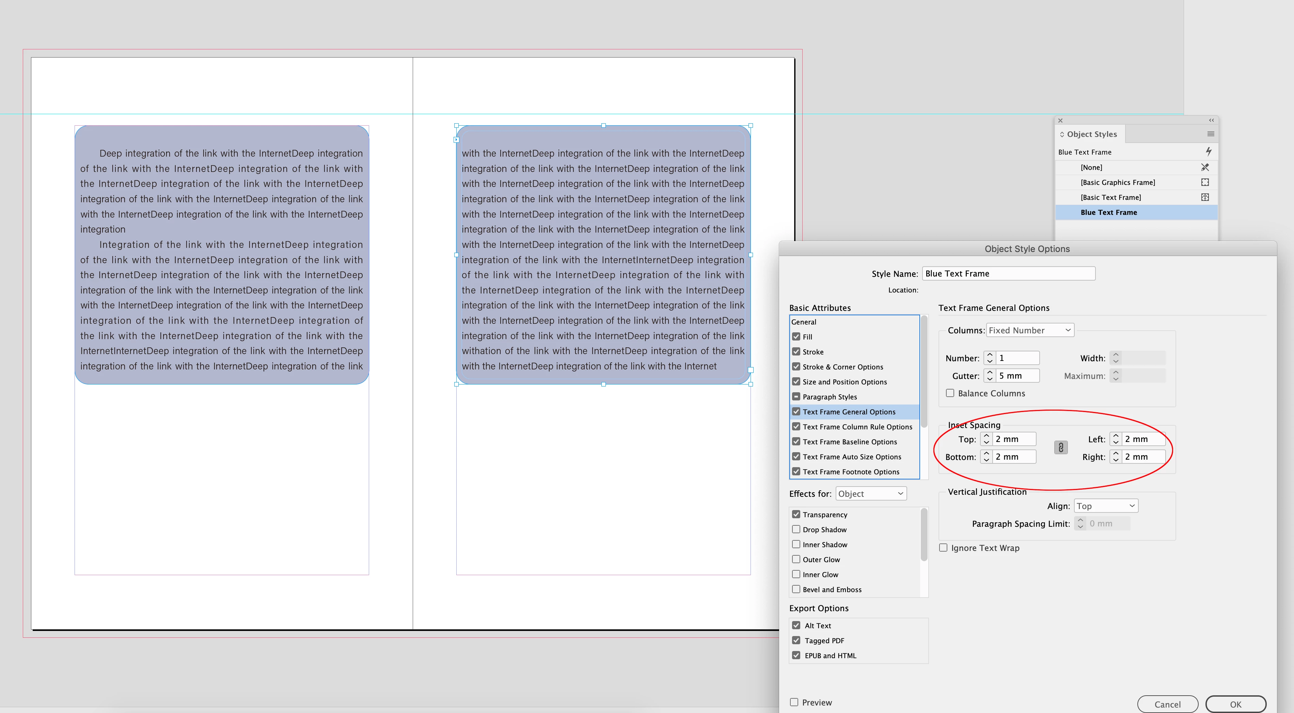Turn on the Drop Shadow effect checkbox
1294x713 pixels.
[x=796, y=529]
